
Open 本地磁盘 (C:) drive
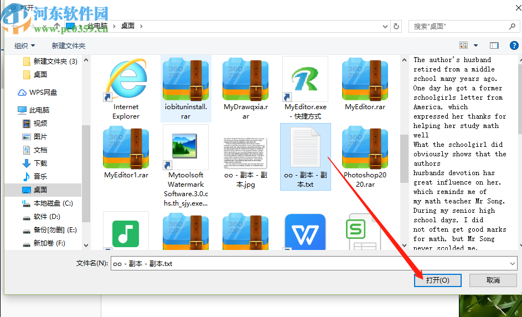tap(47, 203)
